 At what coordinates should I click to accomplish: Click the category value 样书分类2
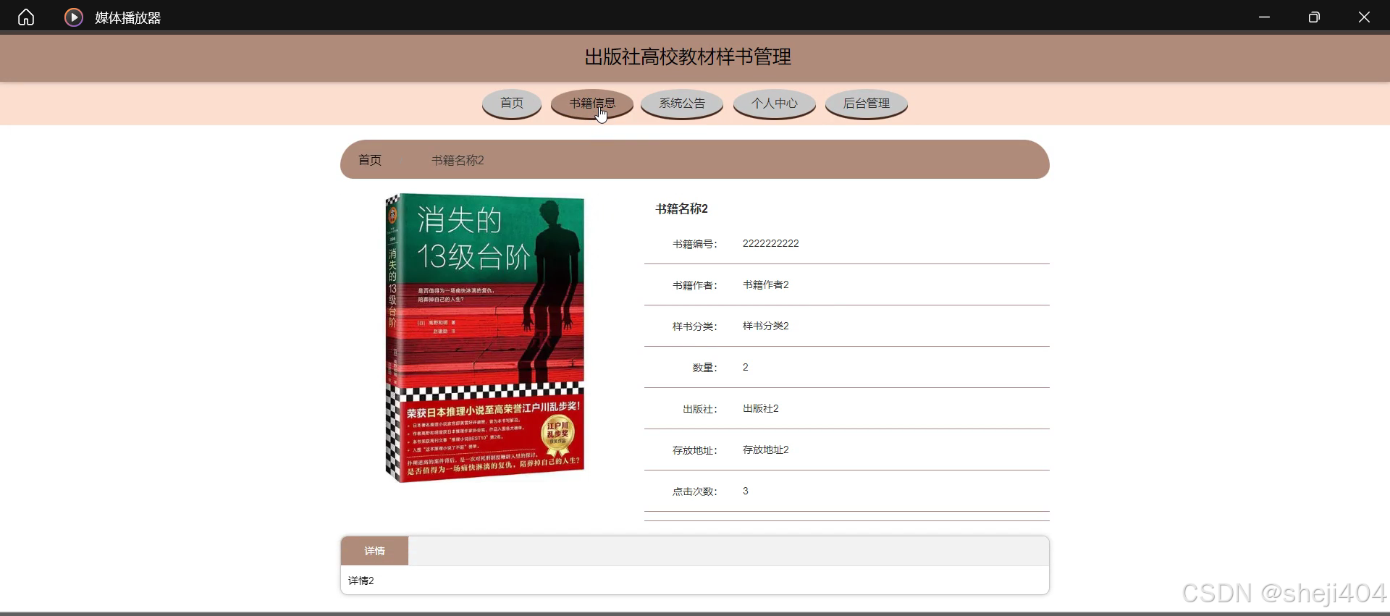766,326
